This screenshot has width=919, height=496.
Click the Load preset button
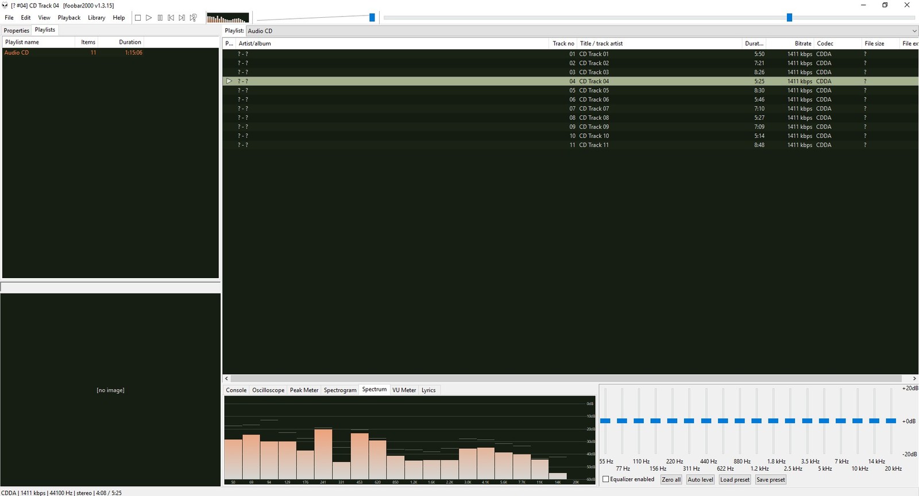735,479
